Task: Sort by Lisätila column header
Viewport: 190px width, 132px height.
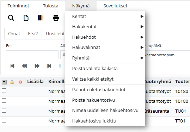Action: [x=35, y=81]
